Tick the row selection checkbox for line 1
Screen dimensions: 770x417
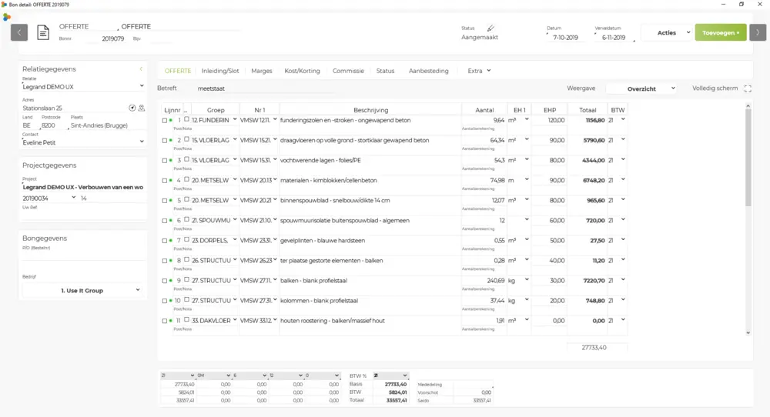tap(164, 121)
